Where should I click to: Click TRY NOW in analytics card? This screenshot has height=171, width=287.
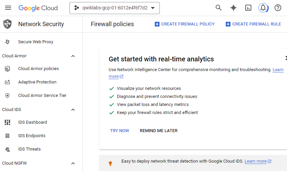119,131
